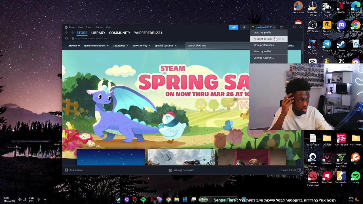363x204 pixels.
Task: Open Discord desktop shortcut
Action: [341, 27]
